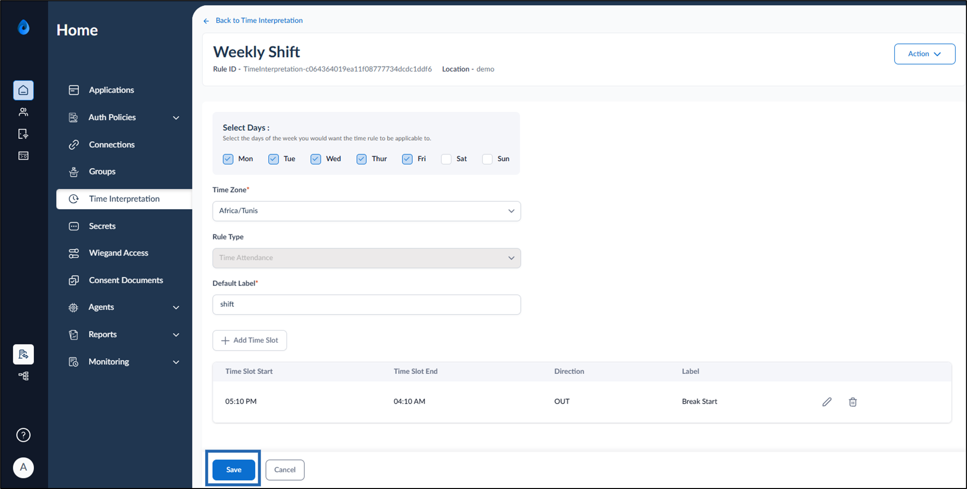Expand the Reports submenu
The height and width of the screenshot is (489, 967).
click(176, 335)
